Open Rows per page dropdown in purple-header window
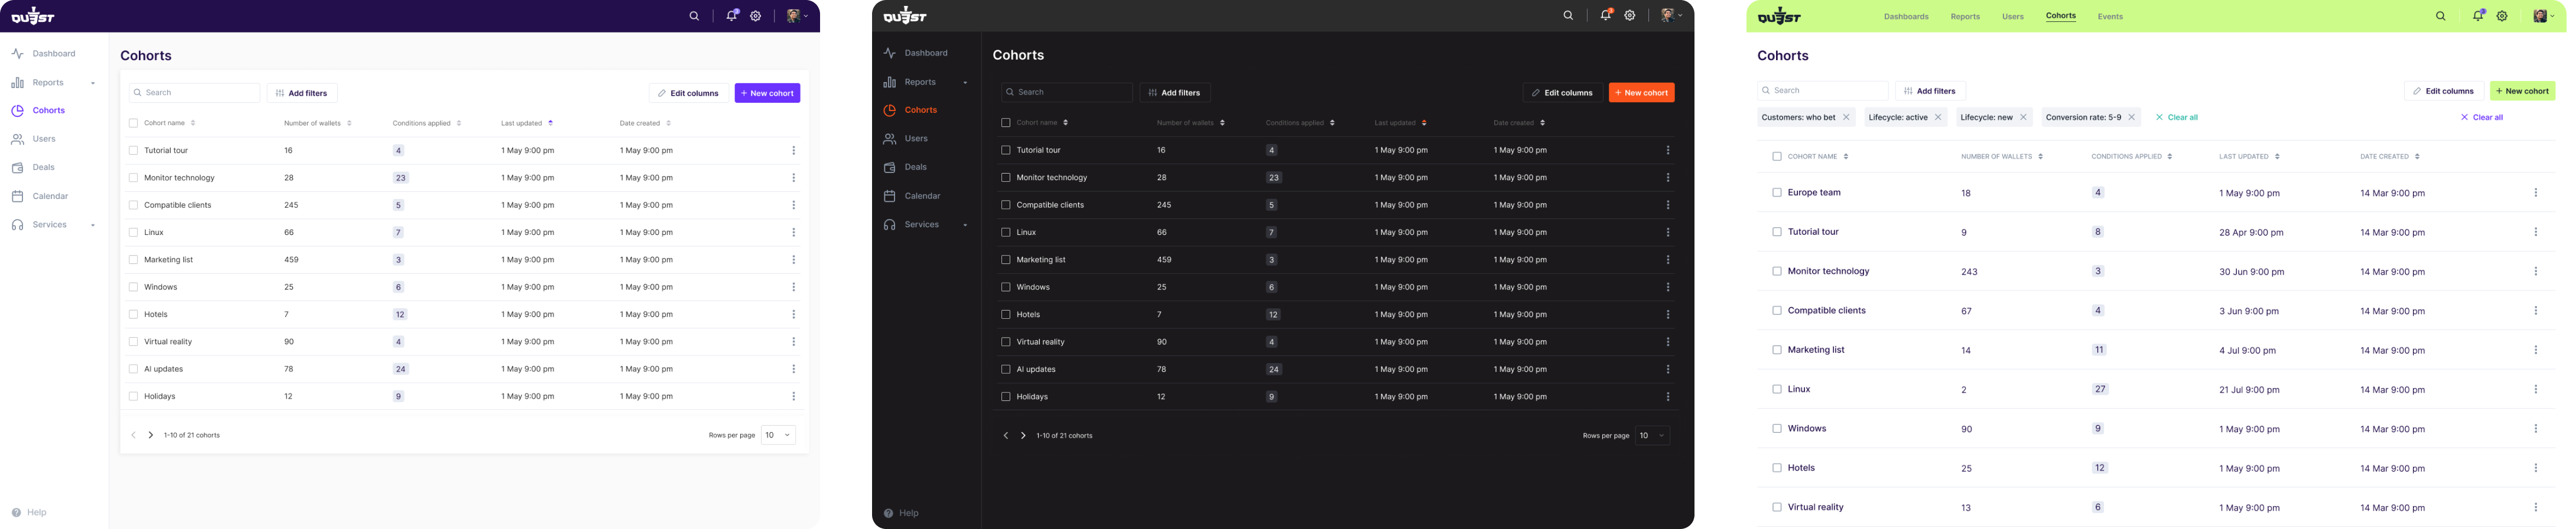This screenshot has height=529, width=2576. [778, 435]
